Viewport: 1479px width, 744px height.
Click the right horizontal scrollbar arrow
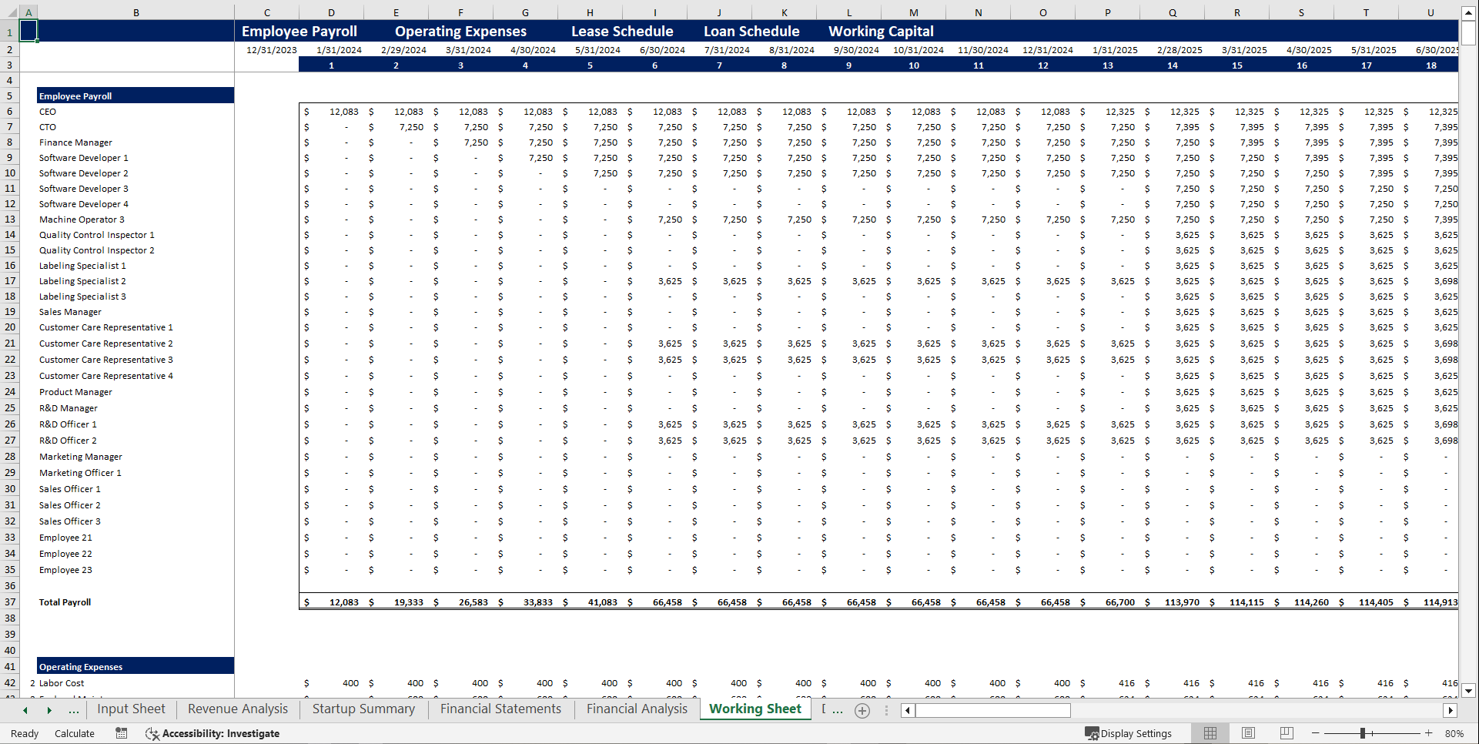[x=1451, y=710]
